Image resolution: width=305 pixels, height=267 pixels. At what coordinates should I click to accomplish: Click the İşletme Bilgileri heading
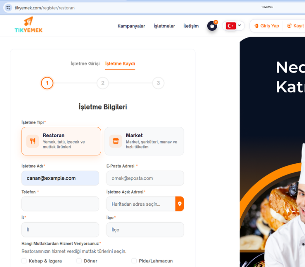pos(103,107)
